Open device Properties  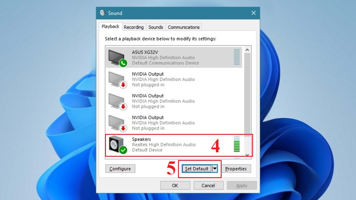(236, 169)
